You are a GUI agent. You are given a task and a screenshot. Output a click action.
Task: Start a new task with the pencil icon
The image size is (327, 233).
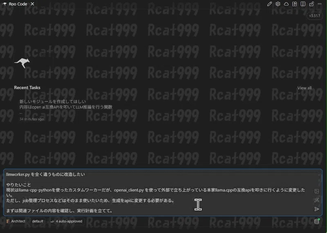pyautogui.click(x=269, y=4)
